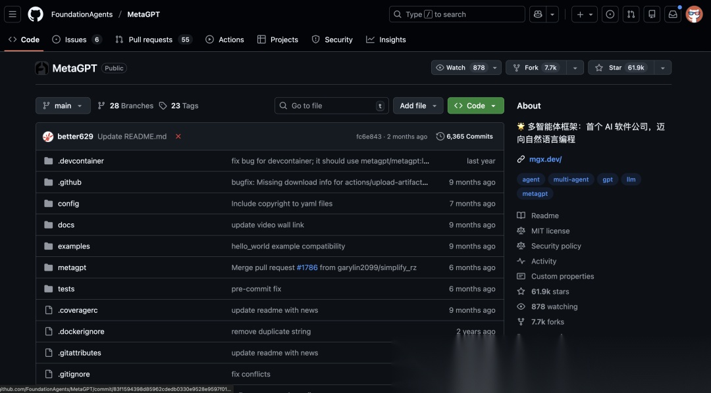Select the multi-agent topic tag
Viewport: 711px width, 393px height.
(571, 179)
